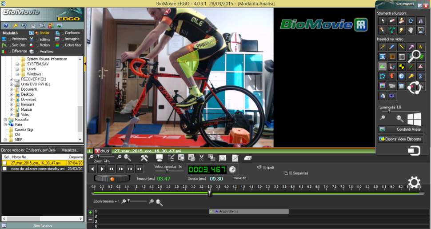The image size is (431, 229).
Task: Select the hand pan tool
Action: pos(411,30)
